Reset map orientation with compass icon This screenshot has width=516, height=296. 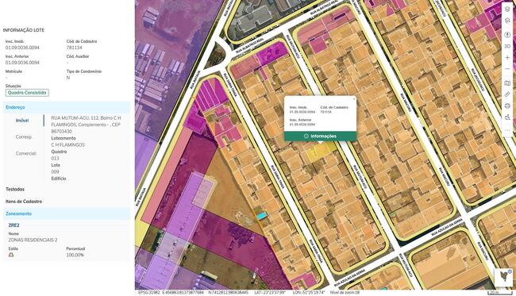click(x=507, y=34)
